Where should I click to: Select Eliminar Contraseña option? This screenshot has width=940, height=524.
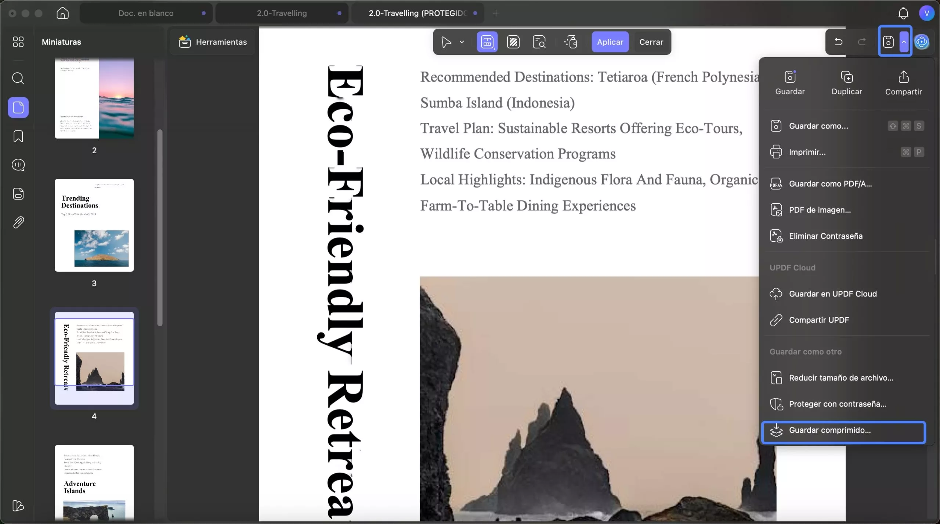(x=847, y=236)
